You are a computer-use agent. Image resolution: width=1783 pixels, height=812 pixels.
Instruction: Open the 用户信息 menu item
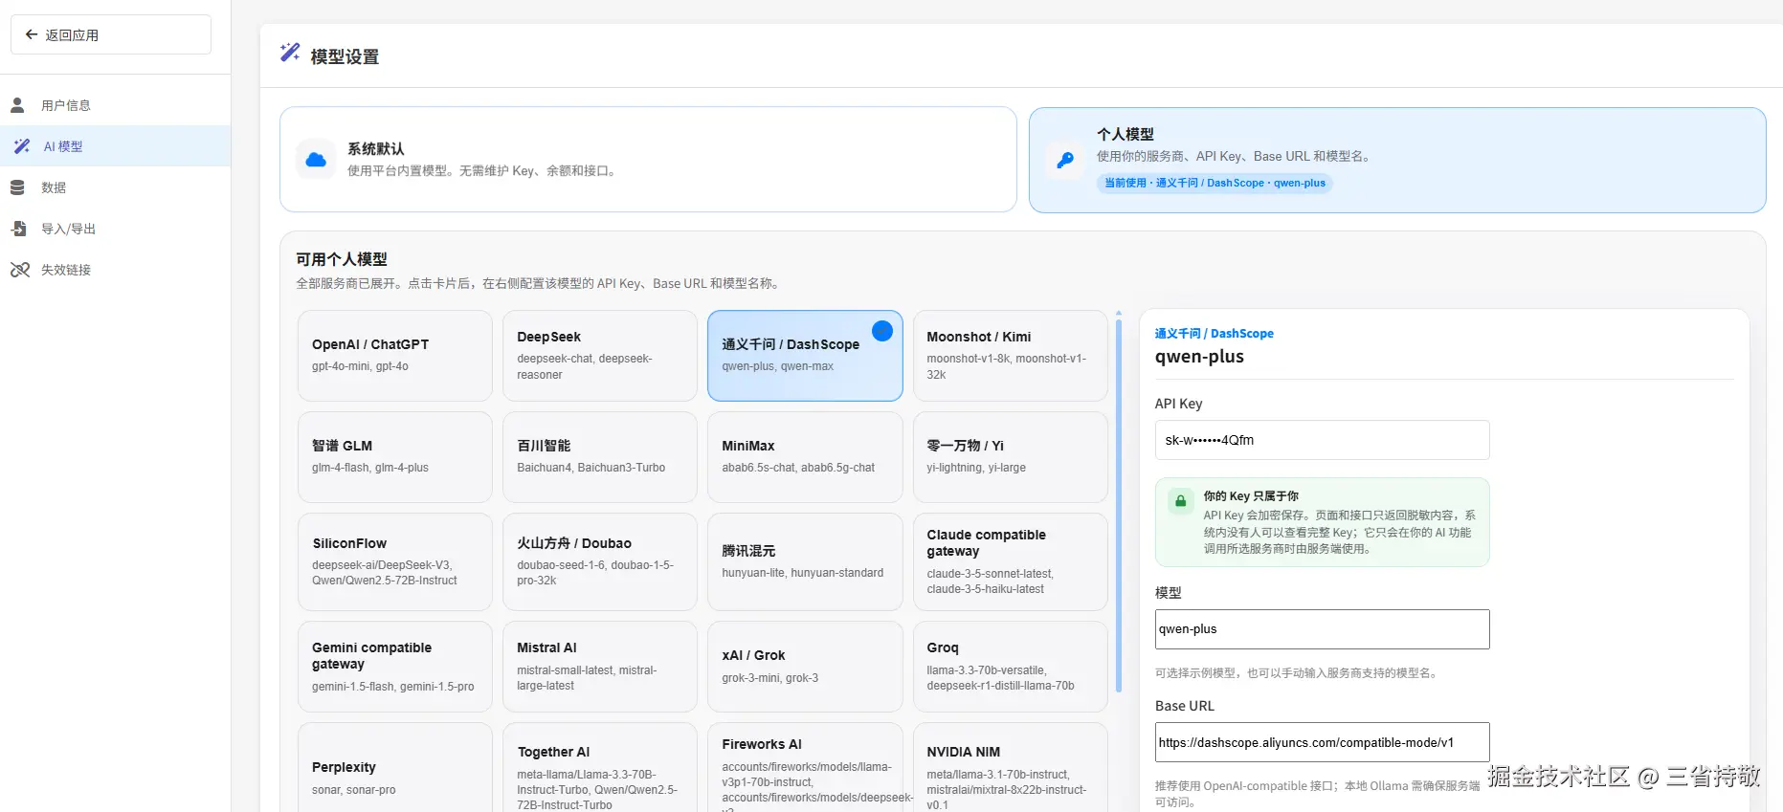(x=115, y=105)
